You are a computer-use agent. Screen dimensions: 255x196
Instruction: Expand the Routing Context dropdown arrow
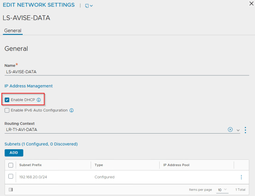coord(238,130)
